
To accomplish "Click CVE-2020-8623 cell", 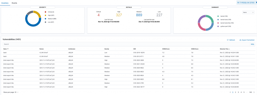I will pos(139,71).
